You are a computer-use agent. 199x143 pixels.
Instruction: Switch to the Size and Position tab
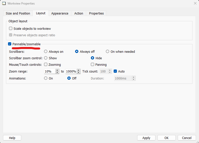(x=18, y=13)
